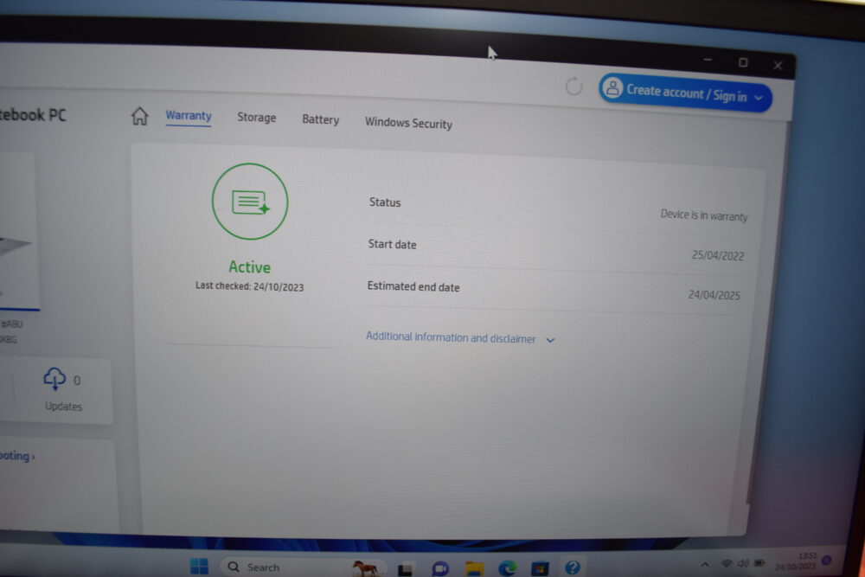Open the Chat app on taskbar
This screenshot has width=865, height=577.
[439, 568]
